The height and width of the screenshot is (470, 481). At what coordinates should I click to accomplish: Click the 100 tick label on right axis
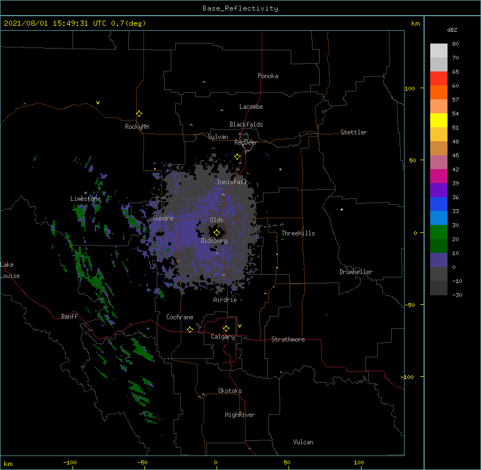410,88
